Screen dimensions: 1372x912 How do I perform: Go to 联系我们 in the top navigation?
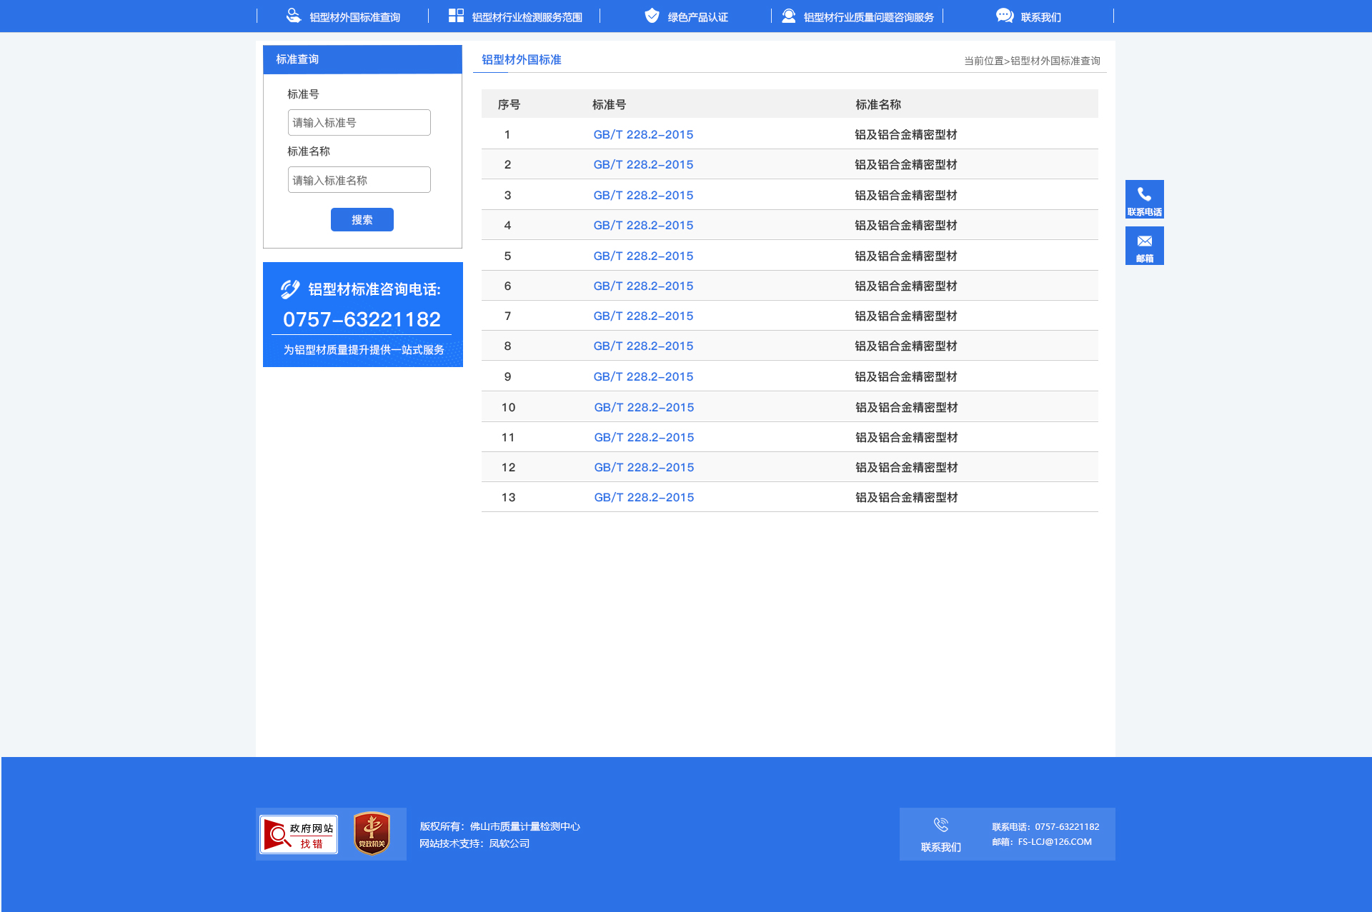click(x=1040, y=17)
